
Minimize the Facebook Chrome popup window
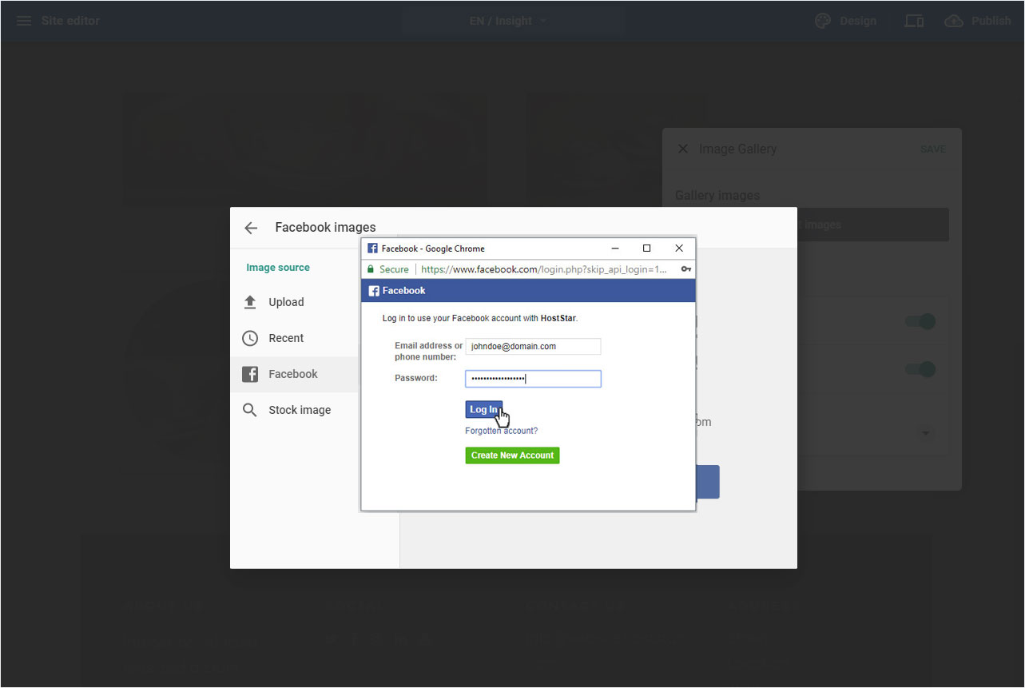click(x=615, y=249)
